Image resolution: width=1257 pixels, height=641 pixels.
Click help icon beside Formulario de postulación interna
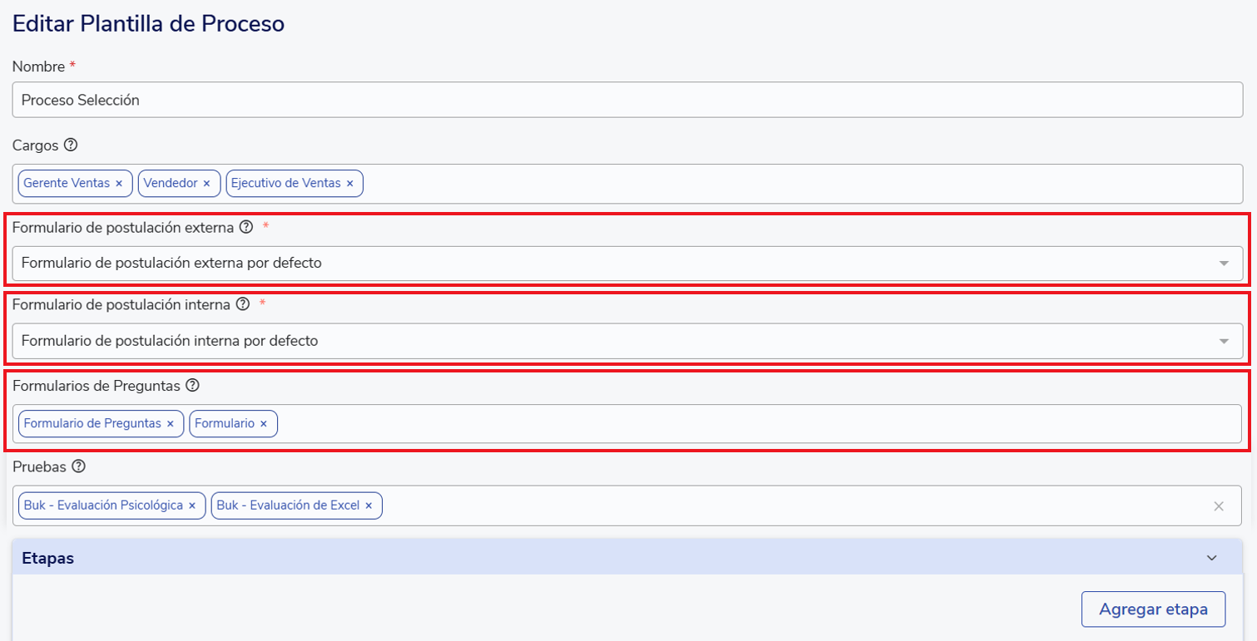pos(242,304)
